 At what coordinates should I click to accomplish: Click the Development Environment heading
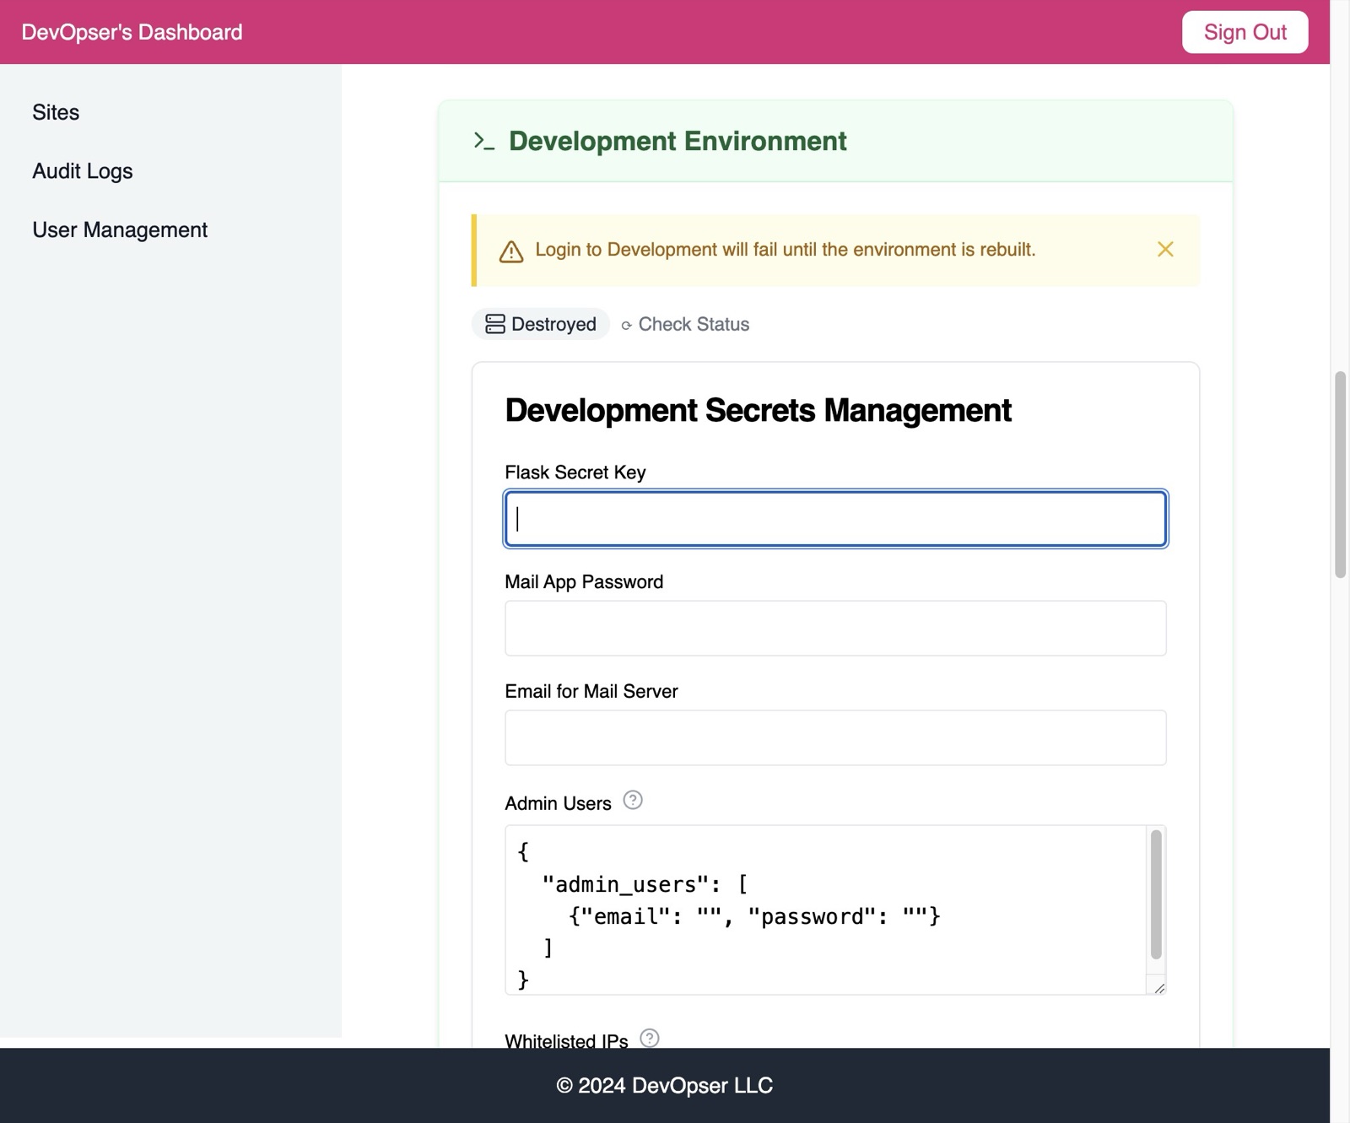pyautogui.click(x=678, y=141)
